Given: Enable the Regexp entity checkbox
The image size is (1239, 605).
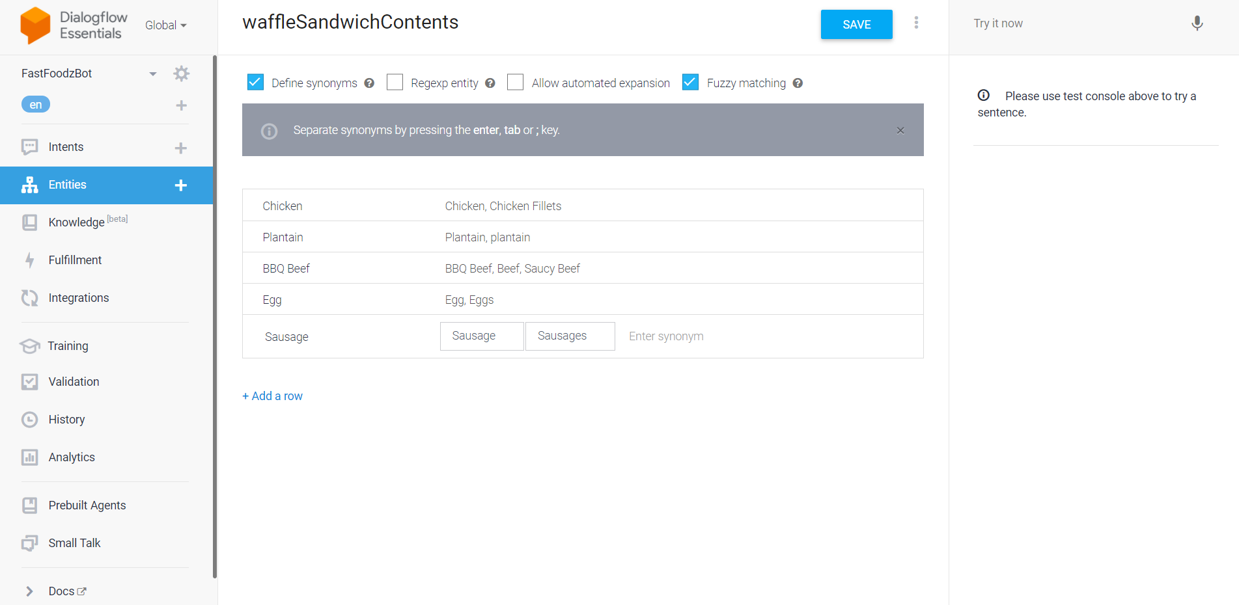Looking at the screenshot, I should 395,83.
